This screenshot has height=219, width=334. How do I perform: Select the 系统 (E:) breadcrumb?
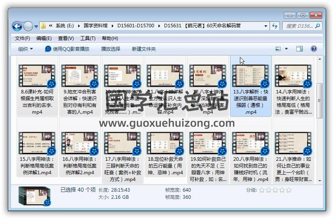click(x=64, y=26)
